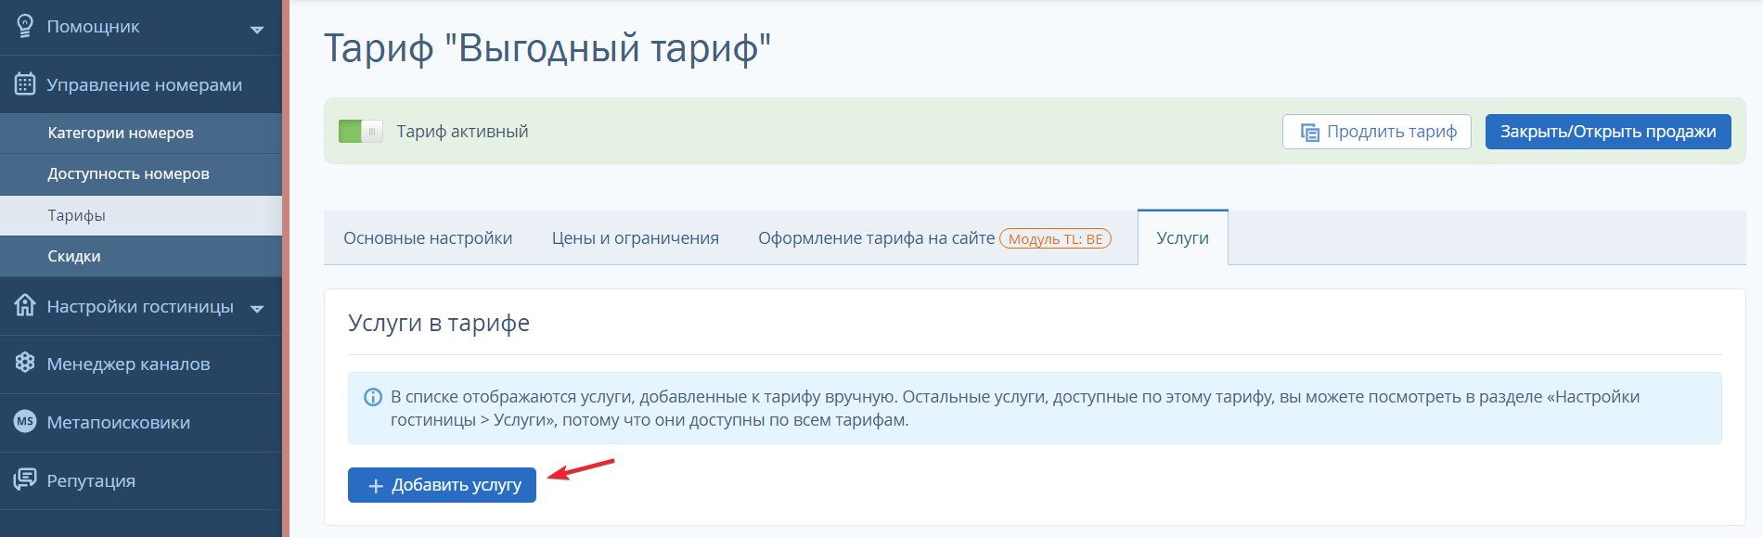Click the Метапоисковики MS icon

(x=25, y=421)
